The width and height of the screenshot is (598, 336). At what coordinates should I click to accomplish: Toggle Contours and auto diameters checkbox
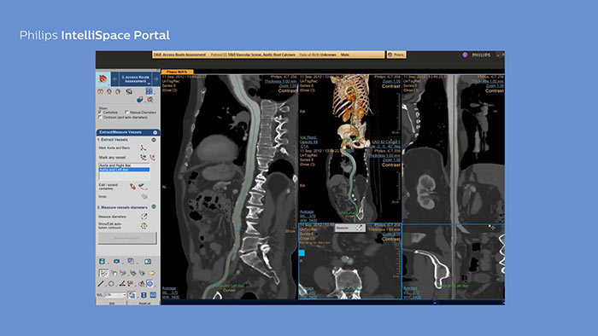[x=100, y=118]
